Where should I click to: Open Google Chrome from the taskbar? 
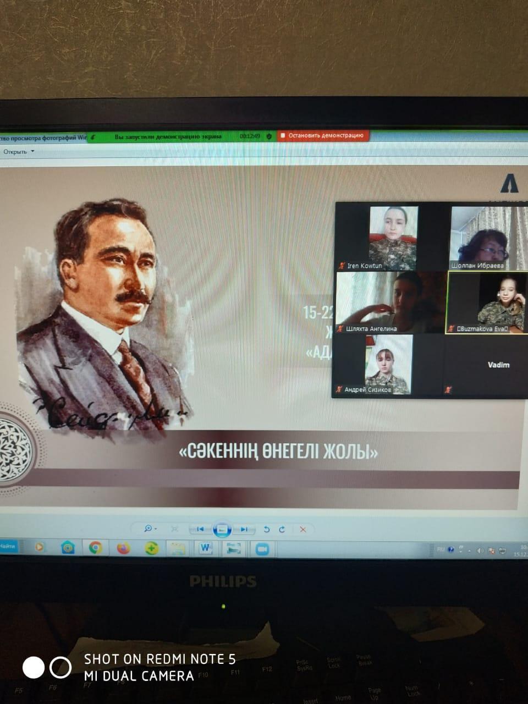[x=96, y=548]
